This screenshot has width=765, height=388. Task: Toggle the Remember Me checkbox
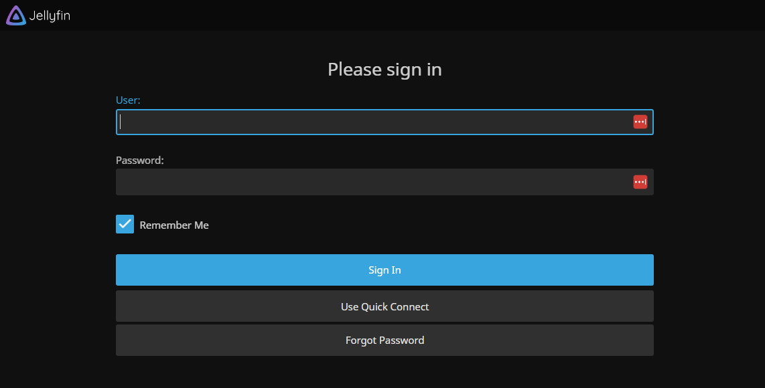coord(125,225)
